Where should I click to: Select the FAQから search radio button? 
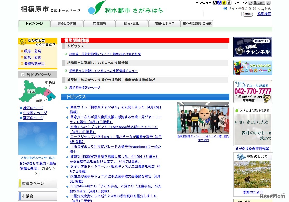[x=254, y=8]
